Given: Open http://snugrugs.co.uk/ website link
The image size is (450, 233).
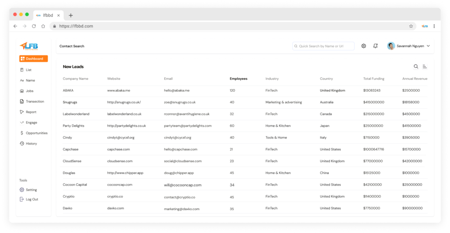Looking at the screenshot, I should [124, 102].
